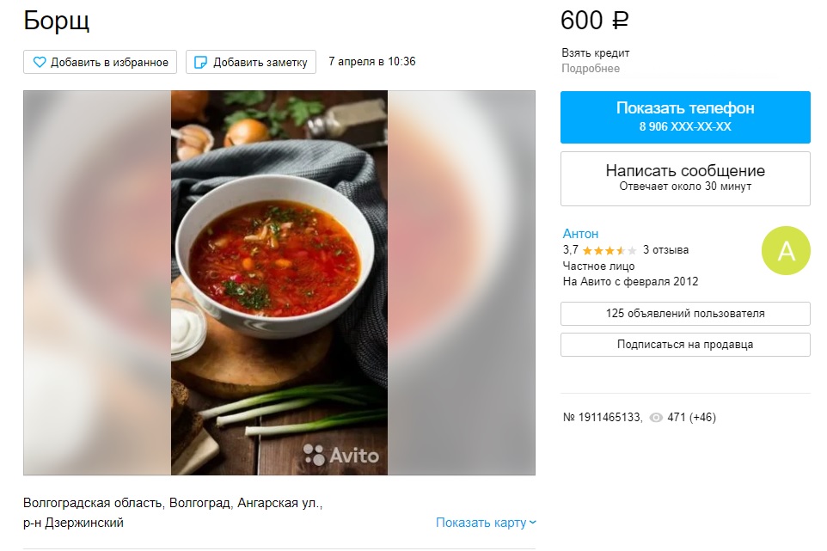Click the phone icon area showing 8 906 XXX-XX-XX
The image size is (827, 551).
click(x=684, y=129)
